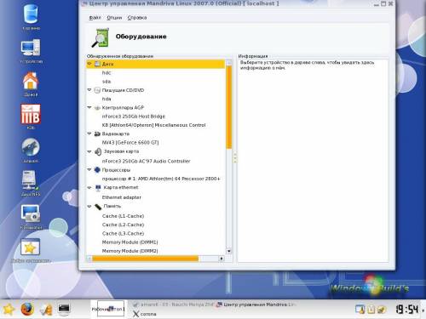Open the Справка menu
The height and width of the screenshot is (319, 426).
tap(137, 18)
